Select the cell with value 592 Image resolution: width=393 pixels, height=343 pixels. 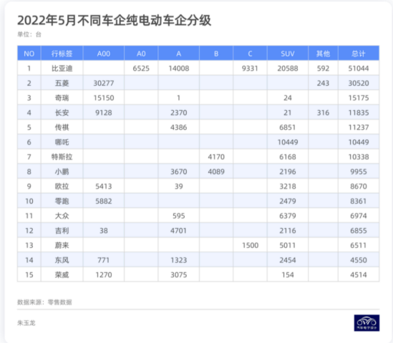(x=323, y=69)
